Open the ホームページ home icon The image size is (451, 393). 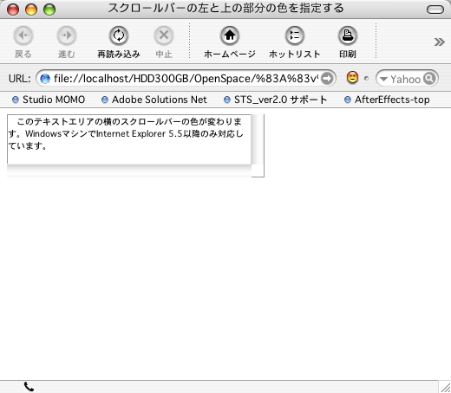pos(230,35)
